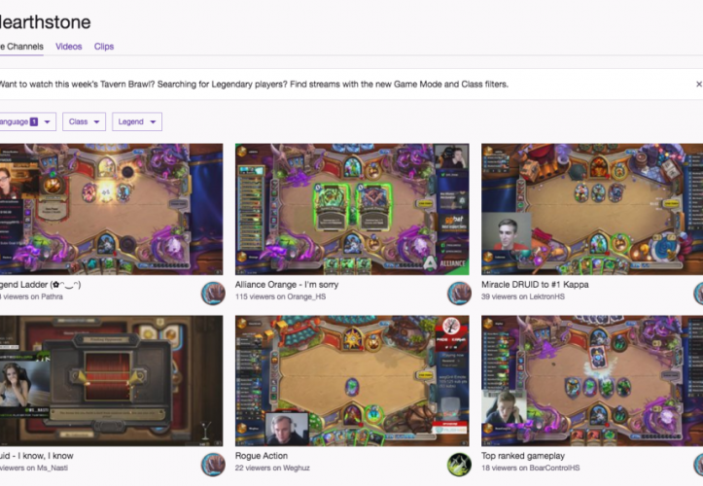703x486 pixels.
Task: Switch to the Videos tab
Action: point(69,47)
